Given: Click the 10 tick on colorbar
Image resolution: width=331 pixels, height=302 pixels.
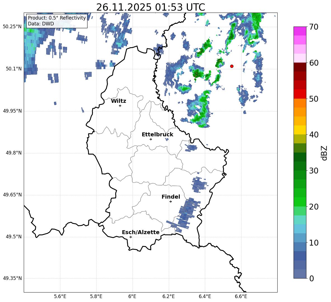Looking at the screenshot, I should (314, 242).
